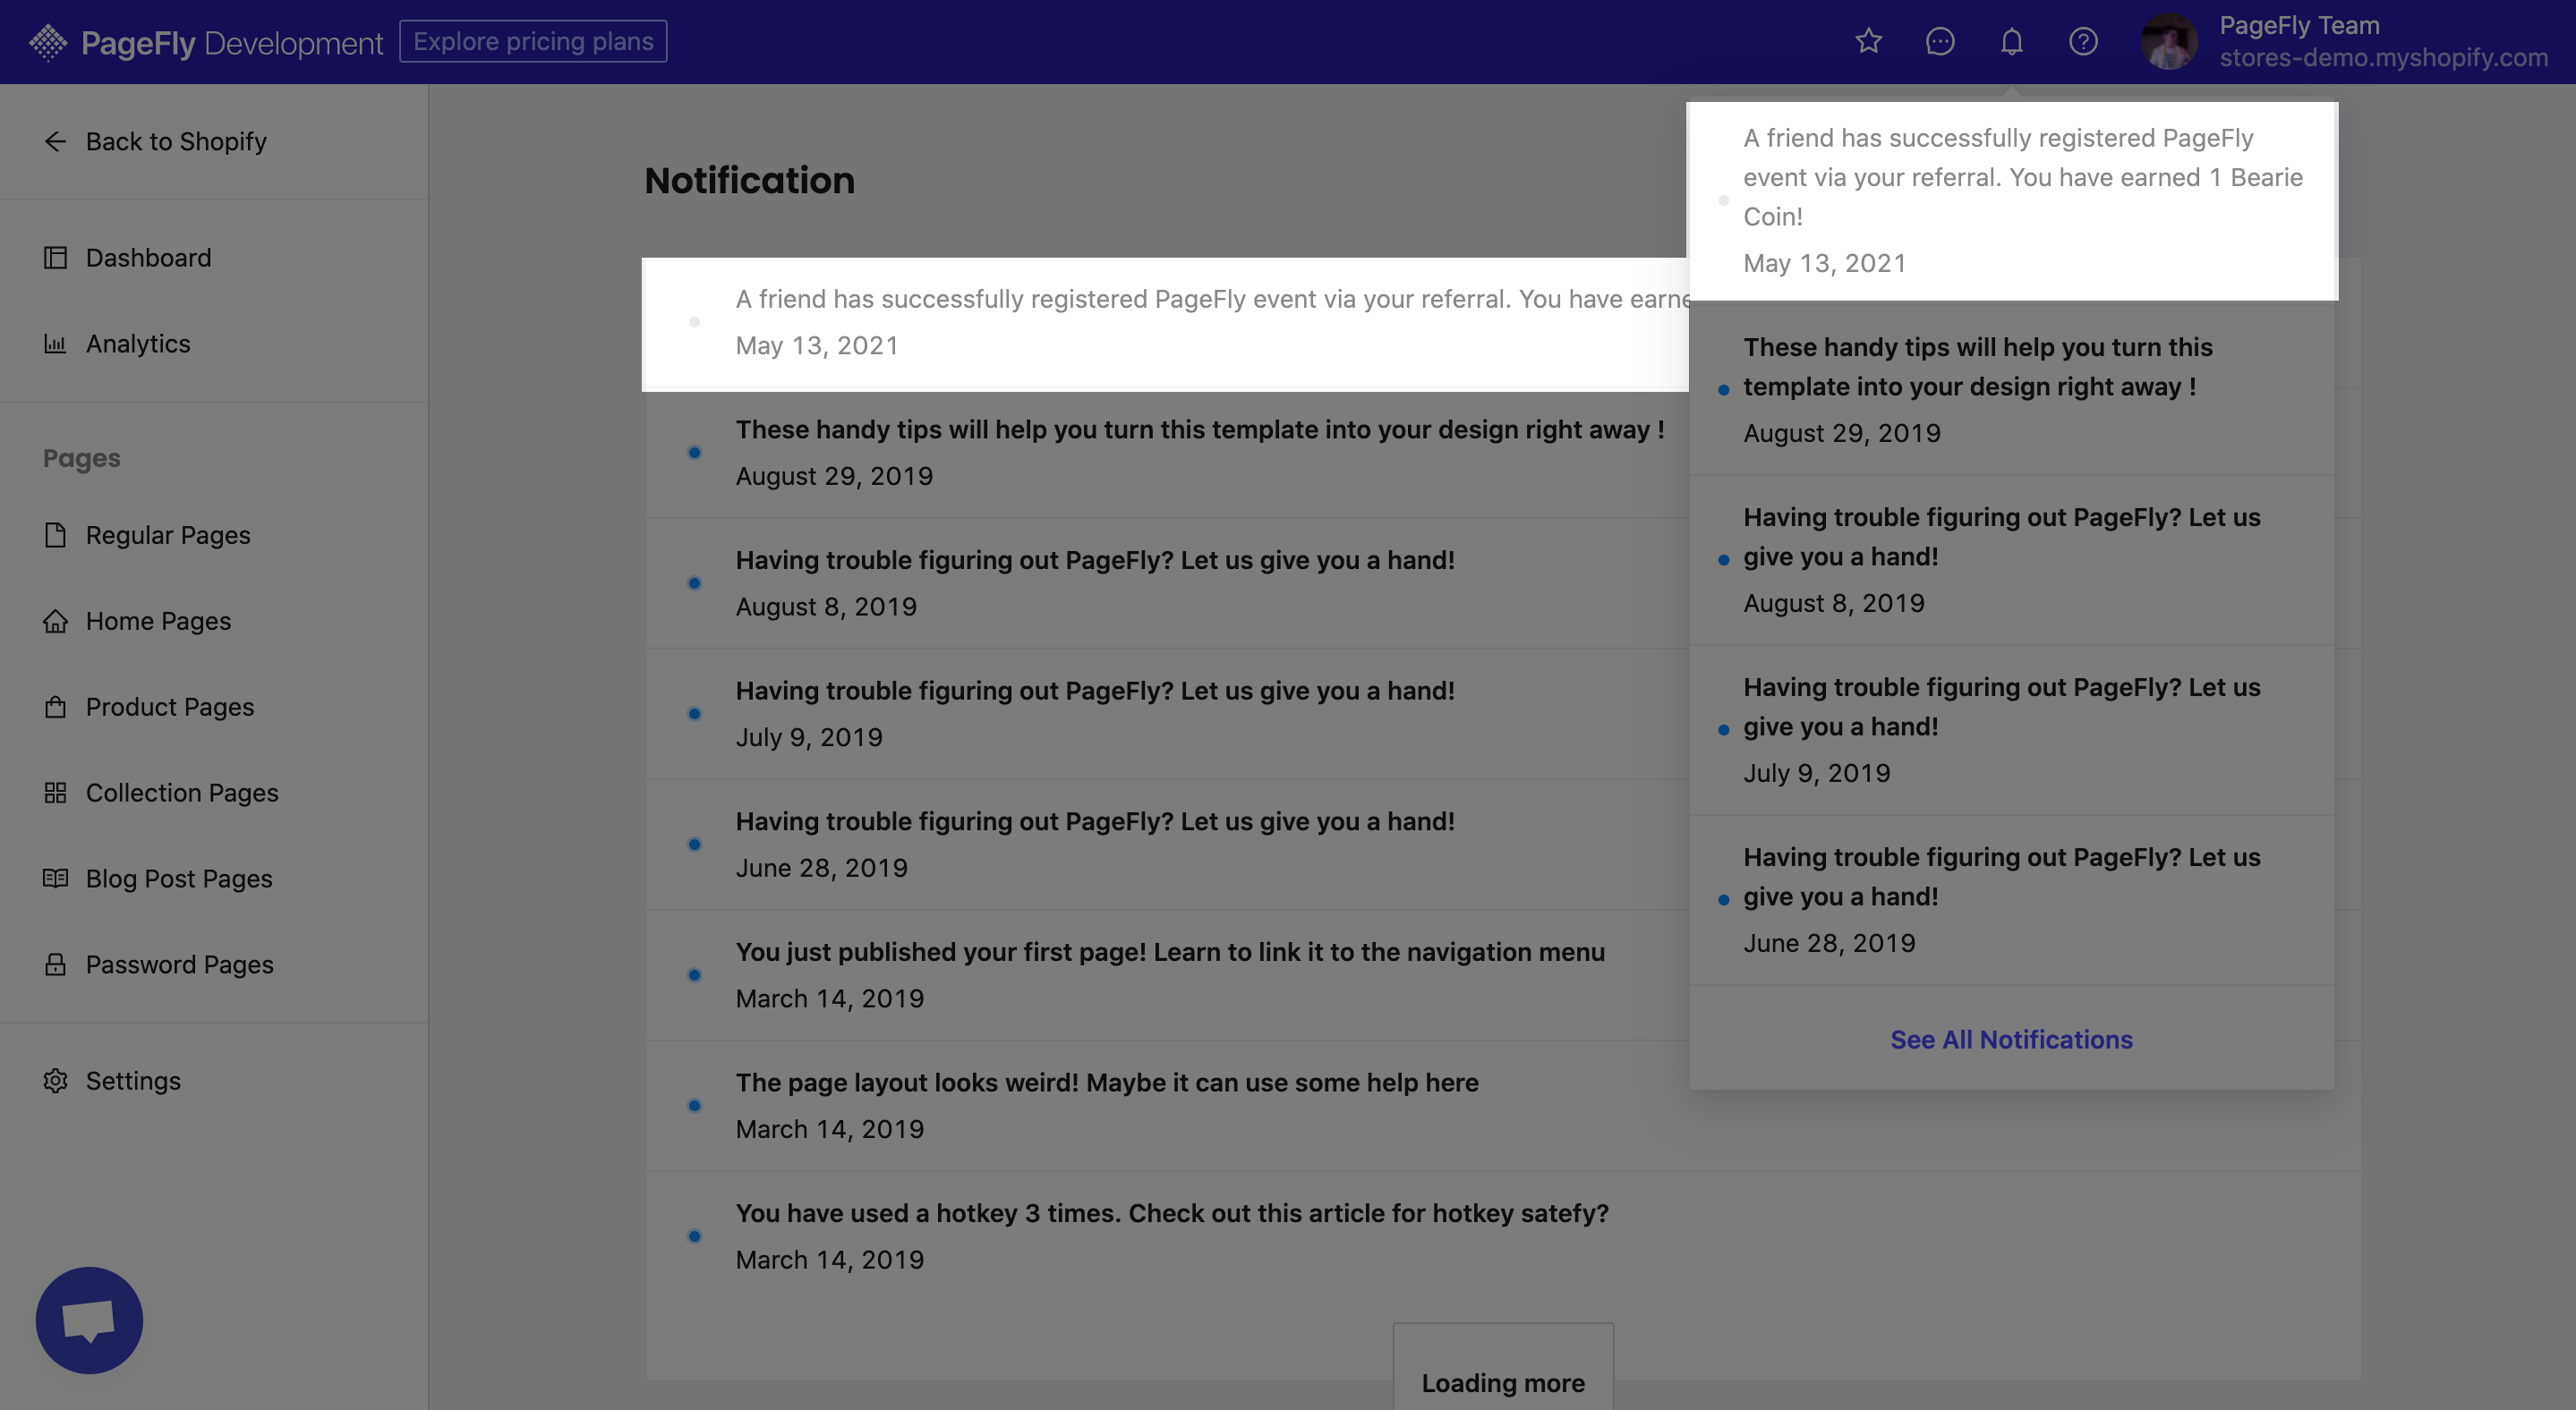Viewport: 2576px width, 1410px height.
Task: Open main list August 8, 2019 notification
Action: (x=1166, y=582)
